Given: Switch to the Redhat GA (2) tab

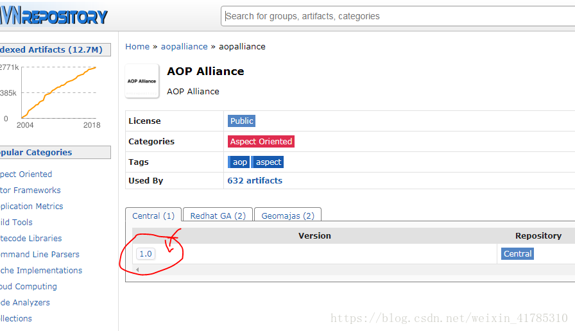Looking at the screenshot, I should pos(218,216).
